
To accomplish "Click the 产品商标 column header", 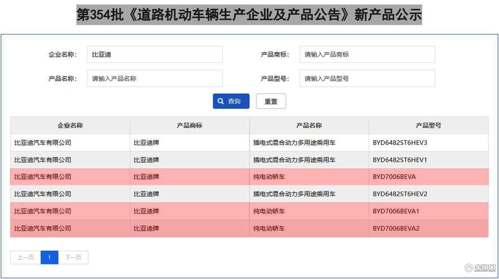I will pyautogui.click(x=190, y=125).
